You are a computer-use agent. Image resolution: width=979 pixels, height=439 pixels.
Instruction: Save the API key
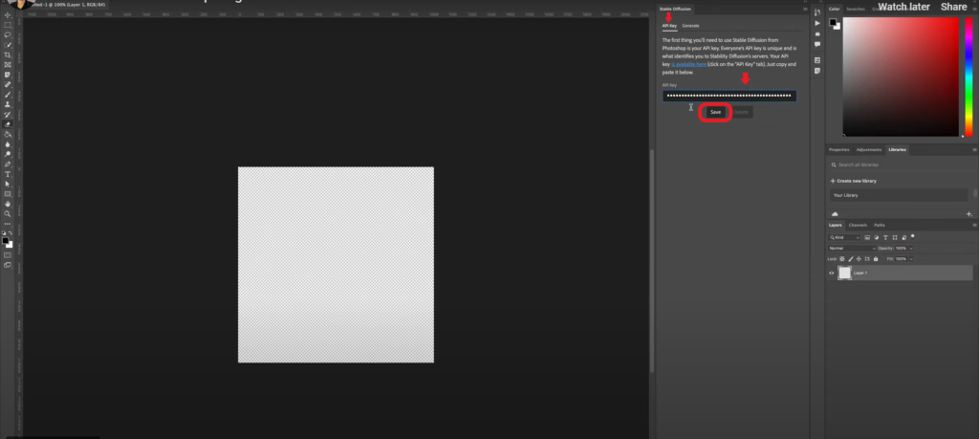715,112
